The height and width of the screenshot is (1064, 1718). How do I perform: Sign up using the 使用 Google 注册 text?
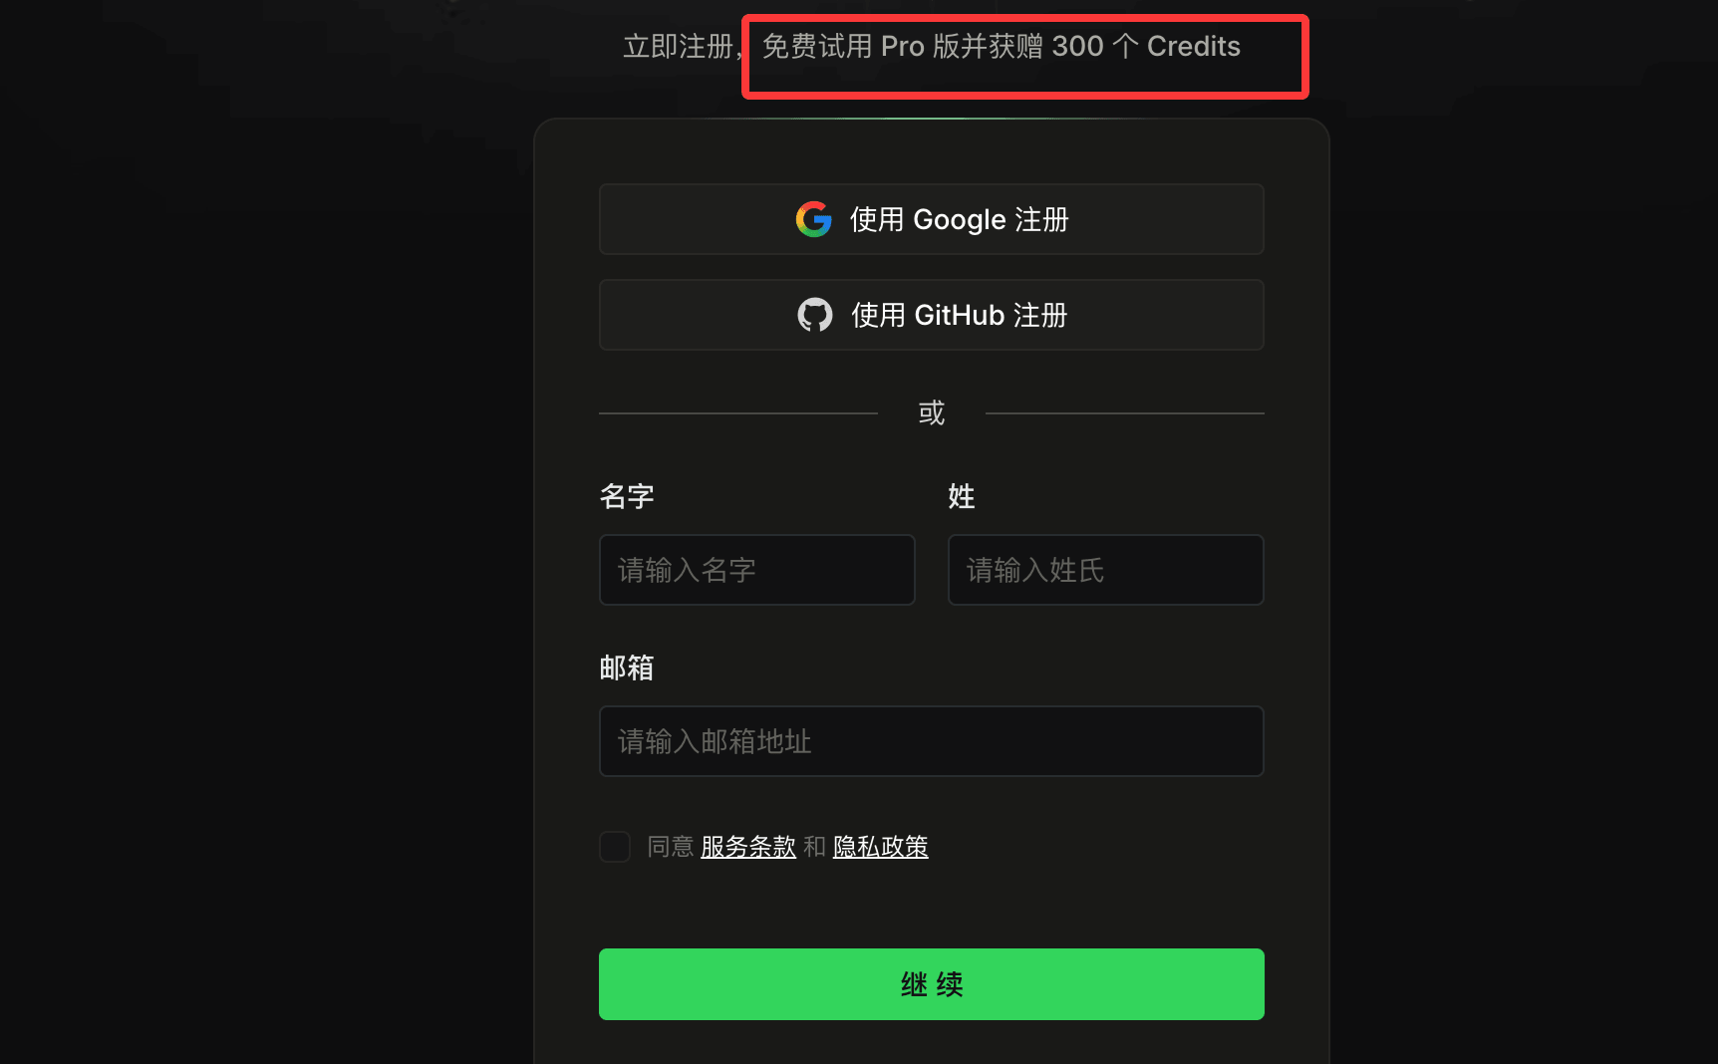click(x=959, y=219)
